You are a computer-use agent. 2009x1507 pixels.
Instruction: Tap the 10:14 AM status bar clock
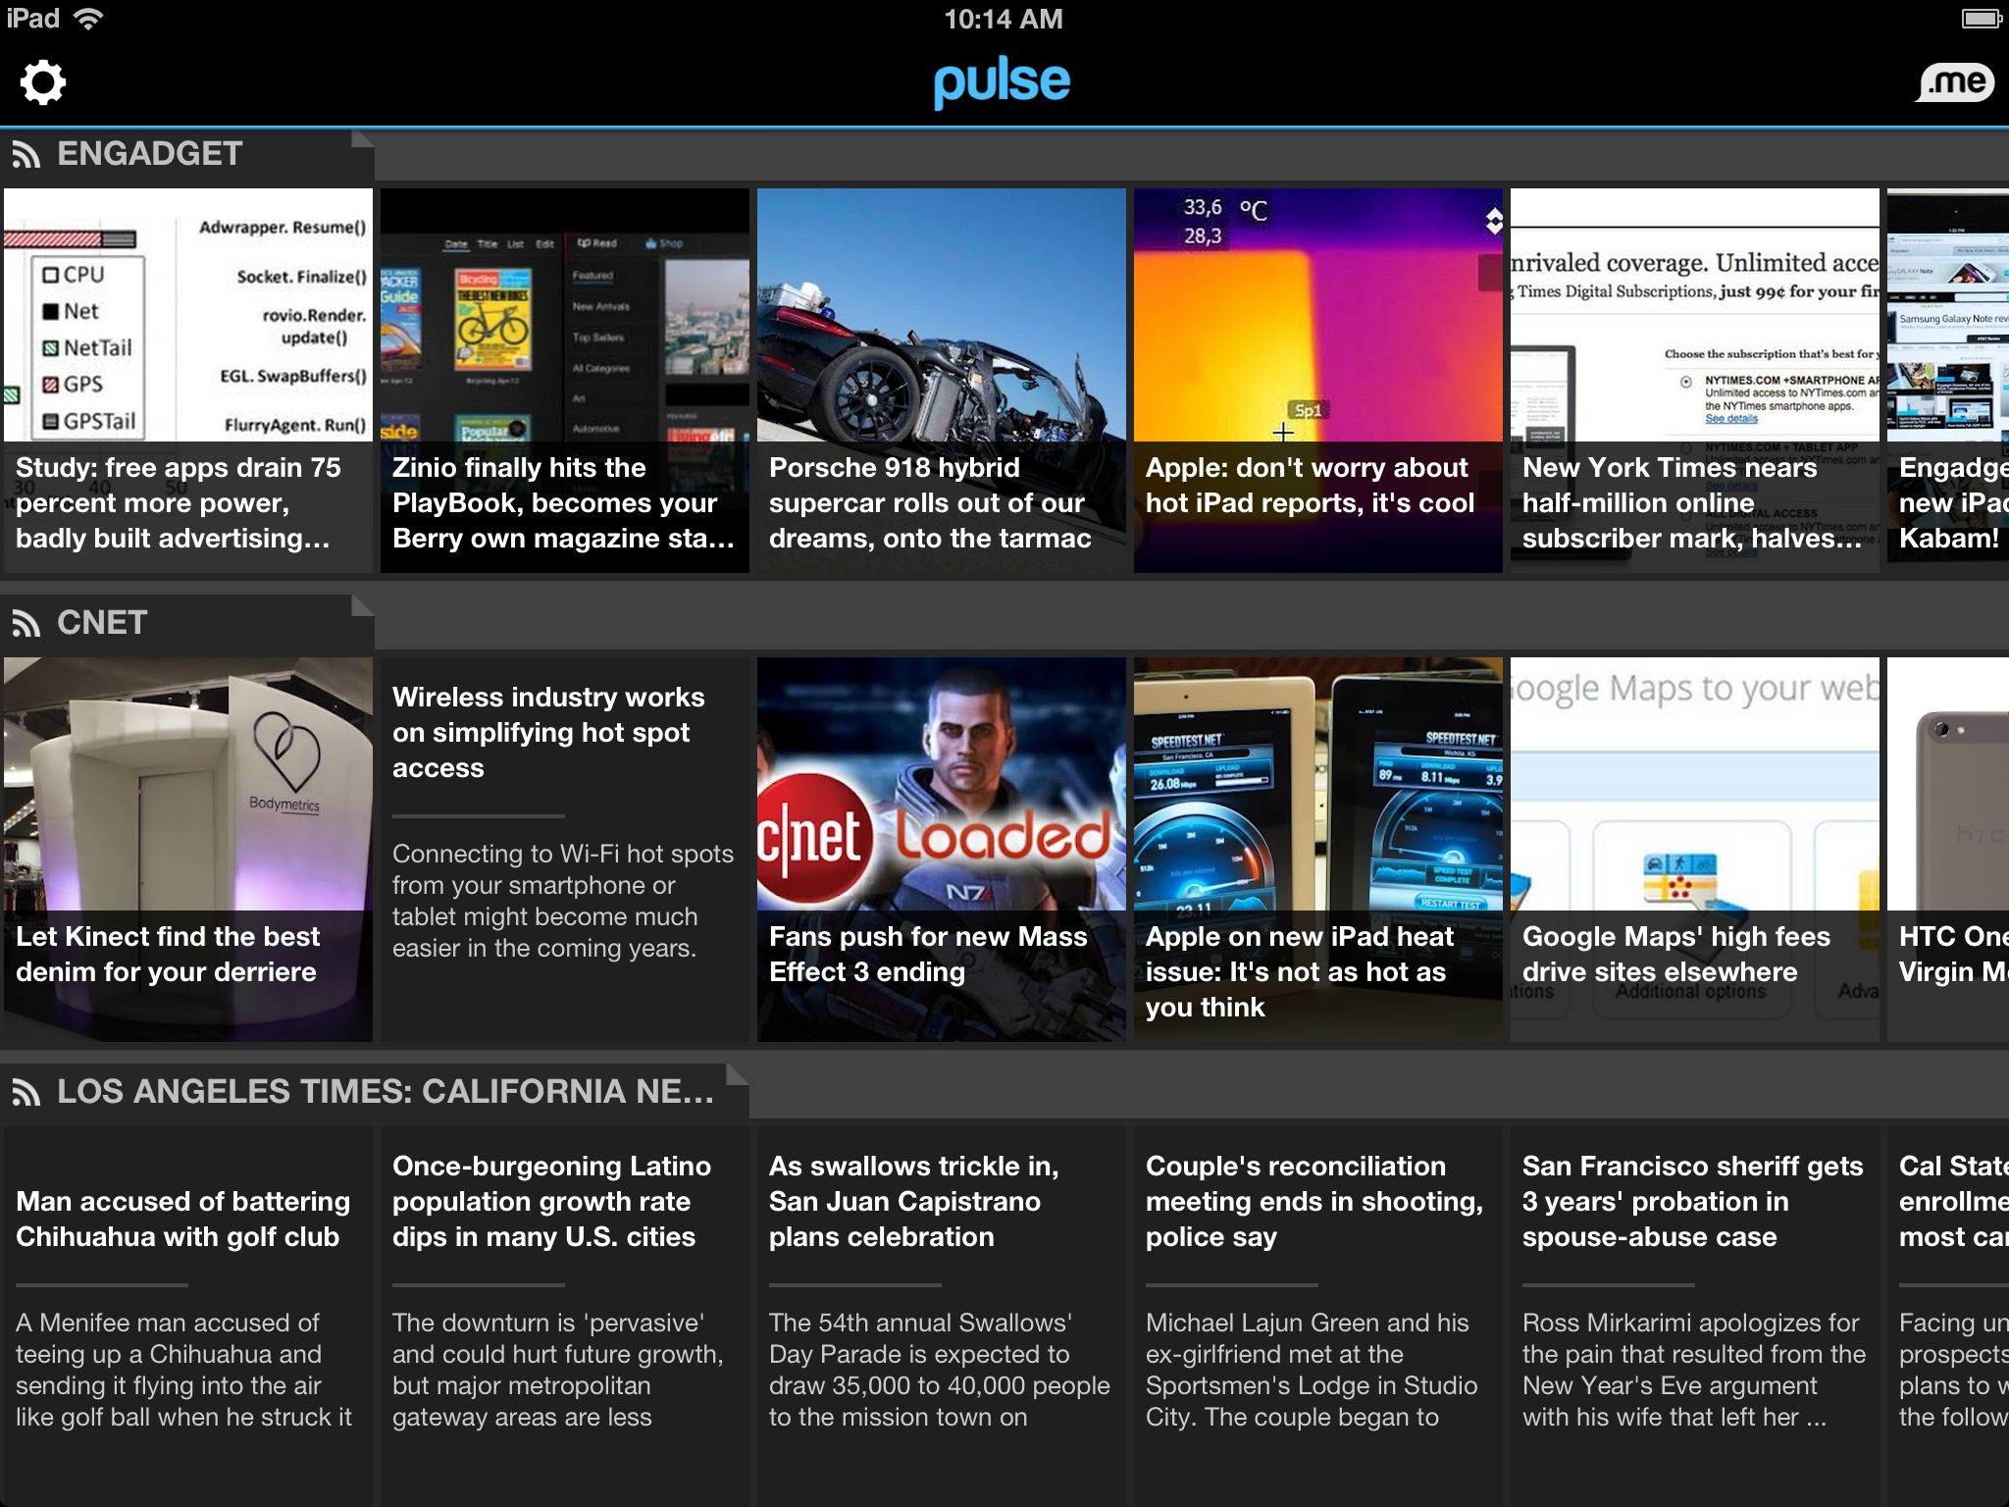point(1004,19)
